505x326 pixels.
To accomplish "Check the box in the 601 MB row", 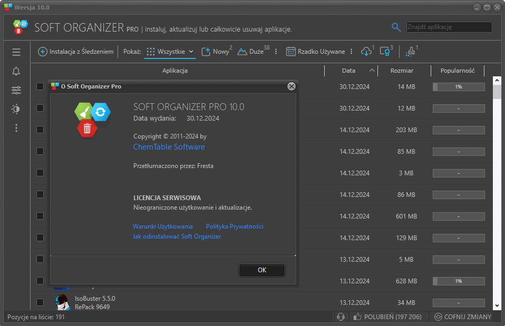I will [40, 215].
